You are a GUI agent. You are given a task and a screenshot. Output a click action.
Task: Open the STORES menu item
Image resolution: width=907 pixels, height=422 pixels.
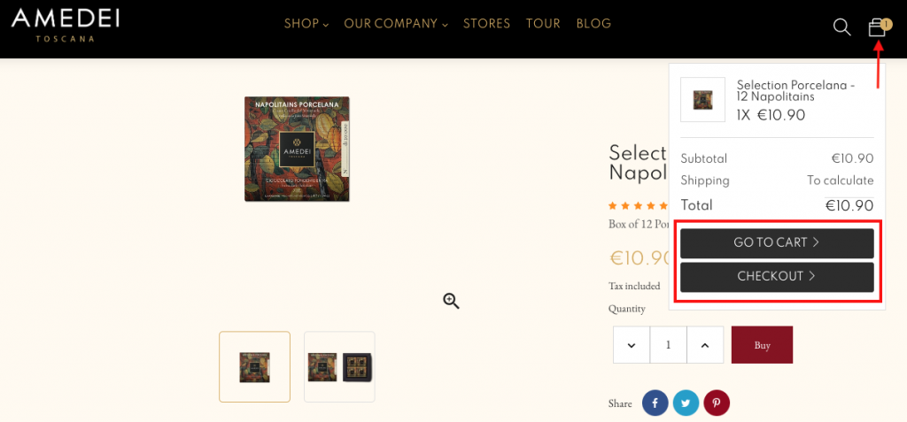coord(486,24)
